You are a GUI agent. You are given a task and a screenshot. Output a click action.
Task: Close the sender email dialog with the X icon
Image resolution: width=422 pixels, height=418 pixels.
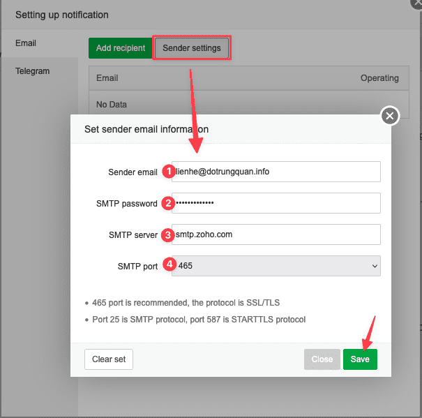[390, 116]
